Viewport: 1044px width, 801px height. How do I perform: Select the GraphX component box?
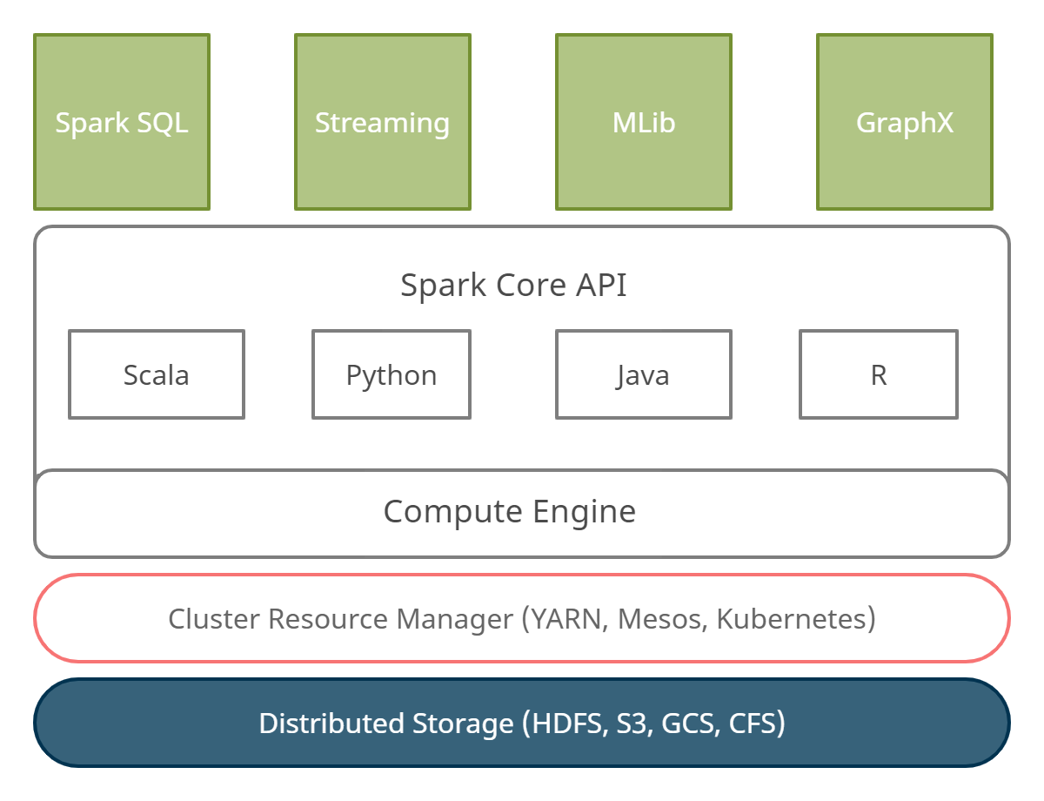904,122
